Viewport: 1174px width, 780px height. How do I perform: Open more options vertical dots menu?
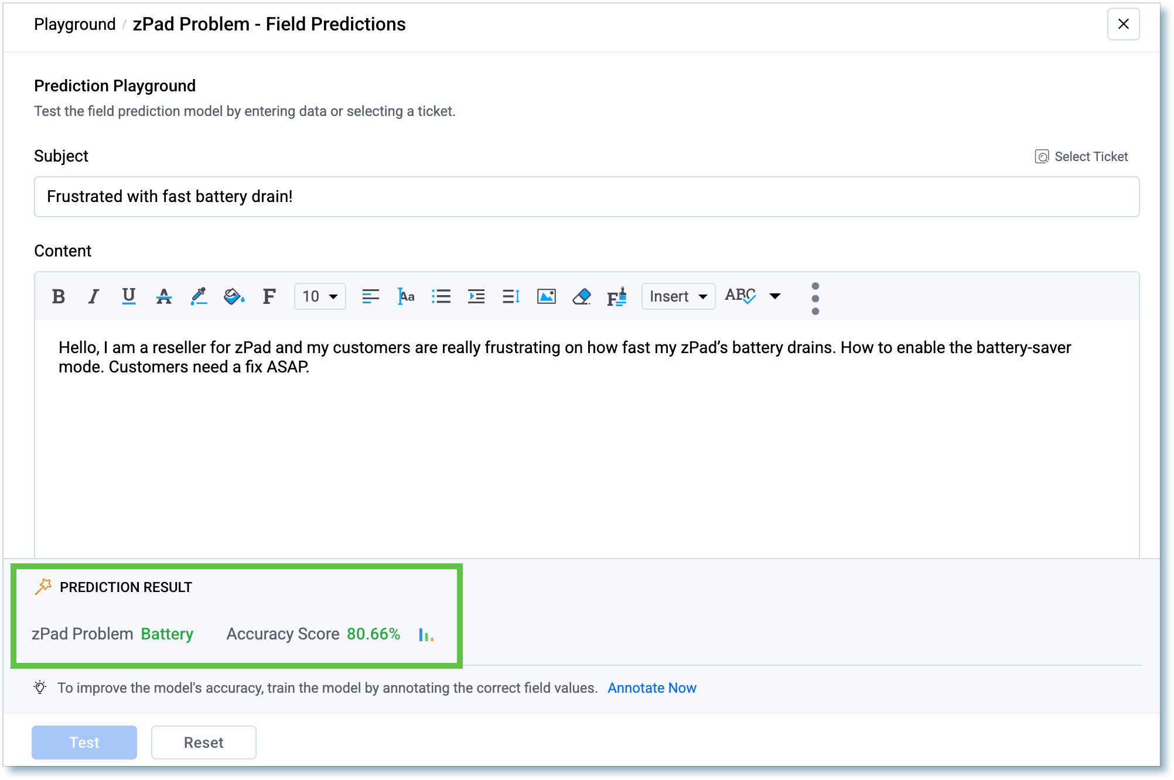pos(815,299)
